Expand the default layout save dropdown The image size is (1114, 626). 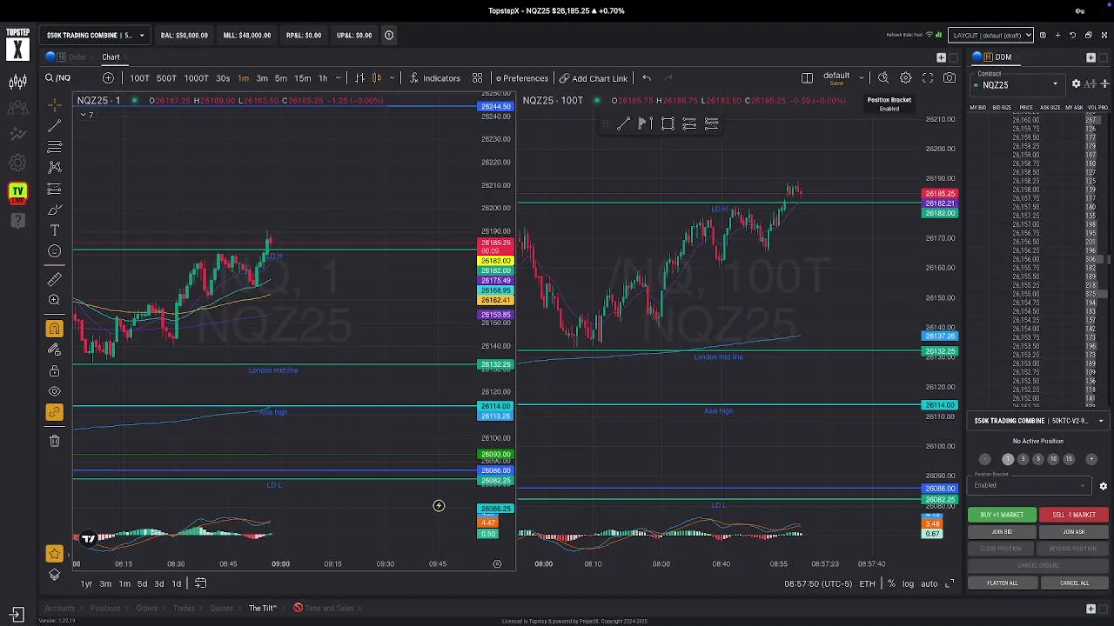click(x=862, y=77)
